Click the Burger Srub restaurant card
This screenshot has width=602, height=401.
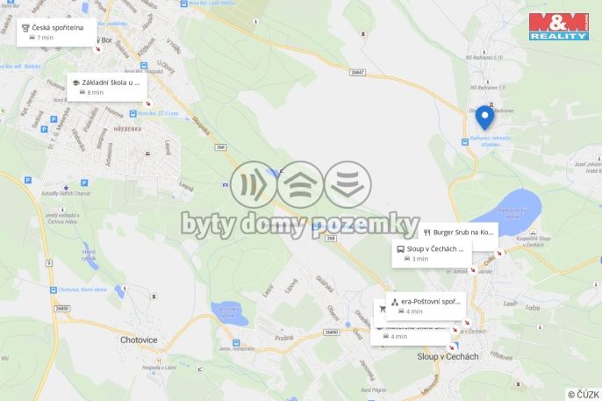point(458,232)
